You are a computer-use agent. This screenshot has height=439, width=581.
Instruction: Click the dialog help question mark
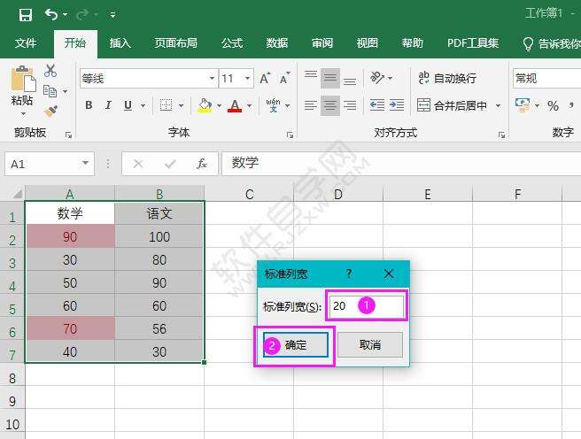pos(349,273)
